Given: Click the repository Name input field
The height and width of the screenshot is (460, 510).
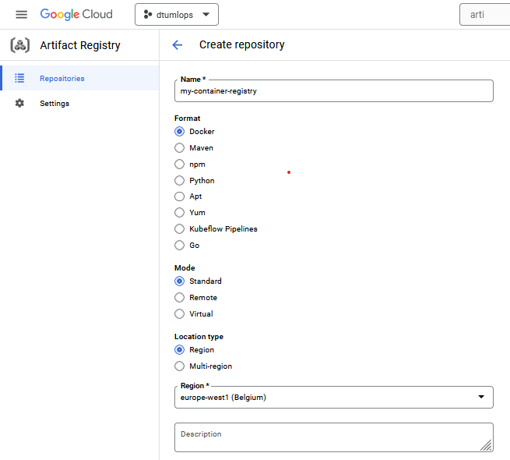Looking at the screenshot, I should tap(335, 91).
